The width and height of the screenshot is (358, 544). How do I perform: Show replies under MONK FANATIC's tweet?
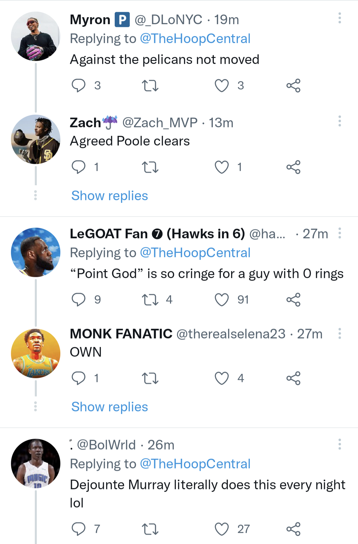110,407
